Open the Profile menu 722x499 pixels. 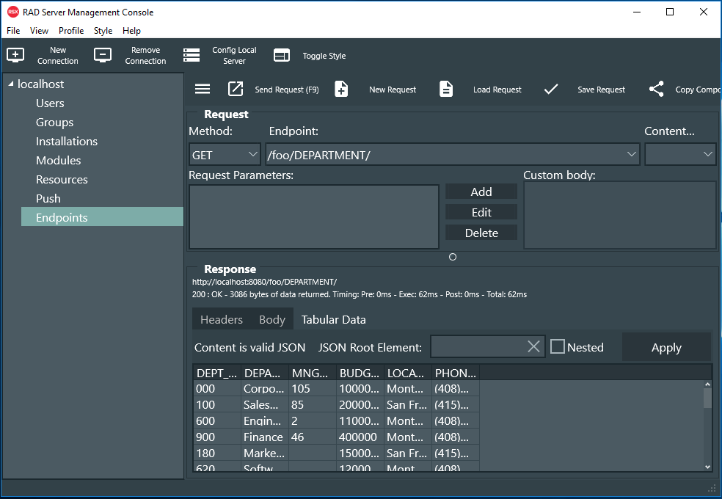71,31
